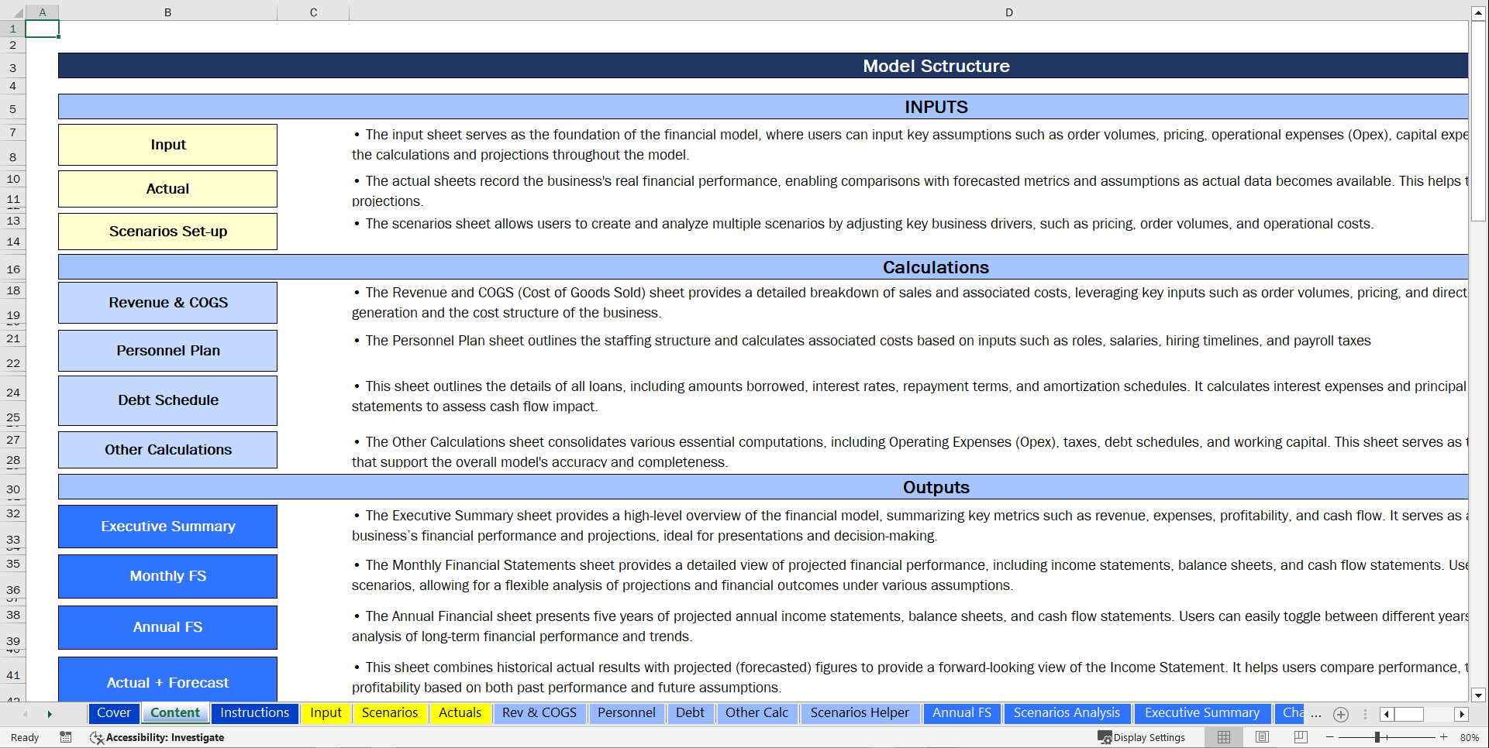
Task: Click the Monthly FS link box
Action: 167,576
